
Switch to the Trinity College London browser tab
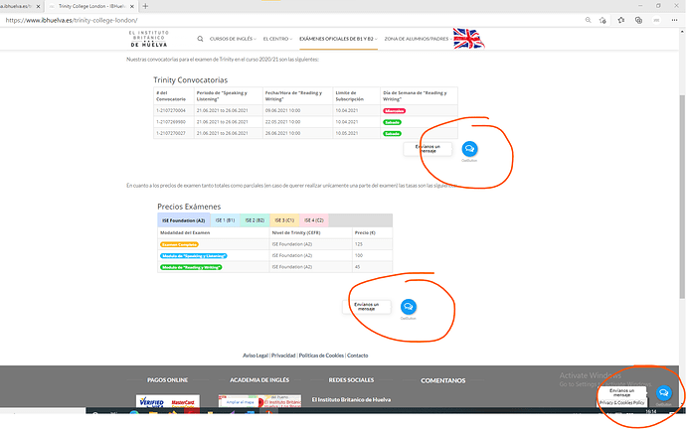[x=91, y=7]
